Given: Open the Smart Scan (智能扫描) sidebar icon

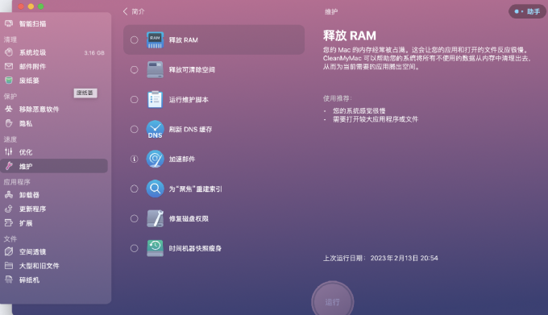Looking at the screenshot, I should coord(9,23).
